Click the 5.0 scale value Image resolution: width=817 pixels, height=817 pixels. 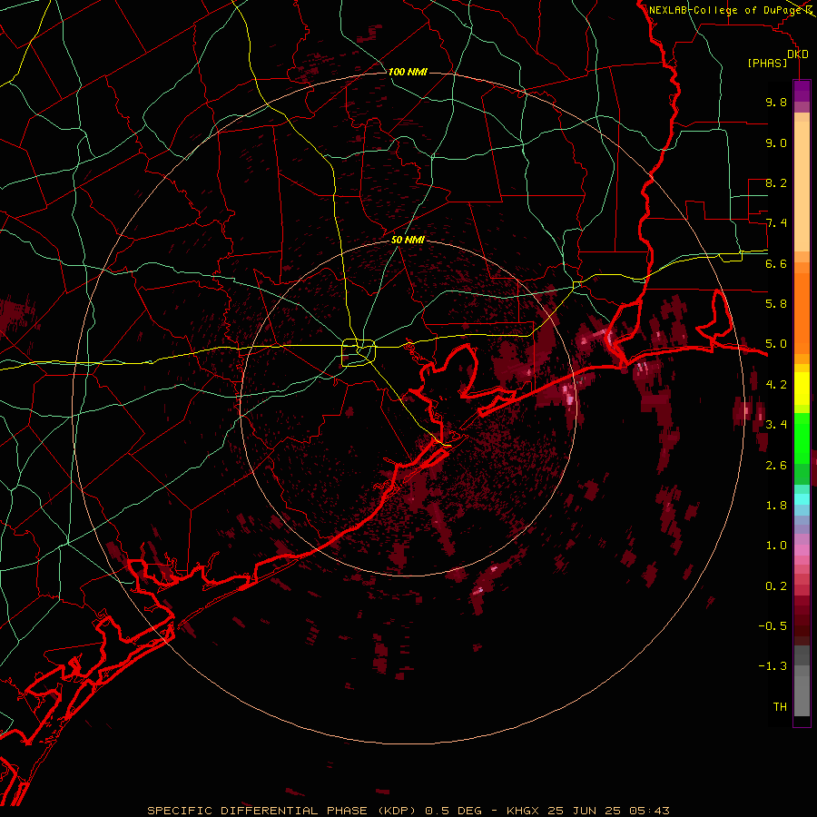click(776, 344)
